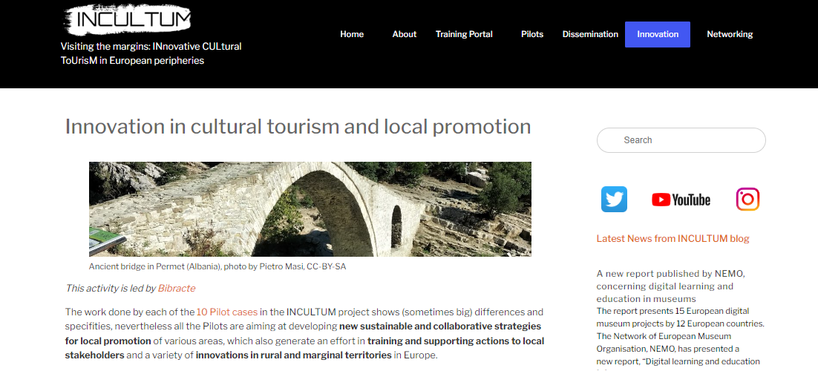The image size is (818, 371).
Task: Open the Twitter icon link
Action: tap(614, 200)
